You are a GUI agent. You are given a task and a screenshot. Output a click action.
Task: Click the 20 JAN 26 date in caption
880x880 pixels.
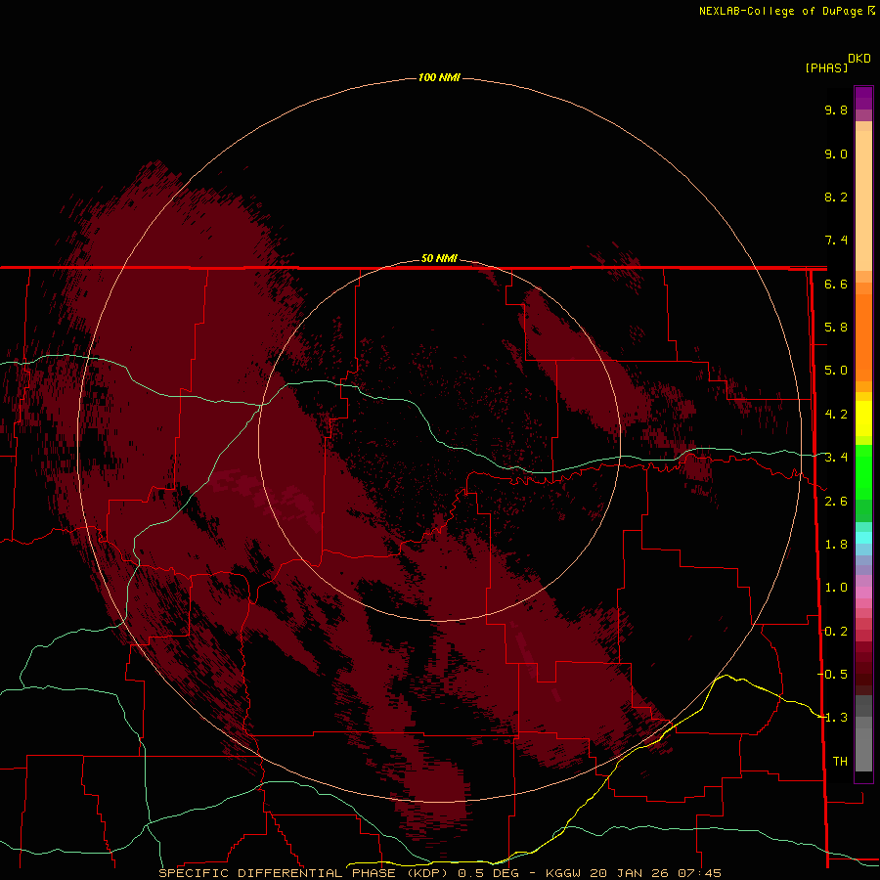630,873
